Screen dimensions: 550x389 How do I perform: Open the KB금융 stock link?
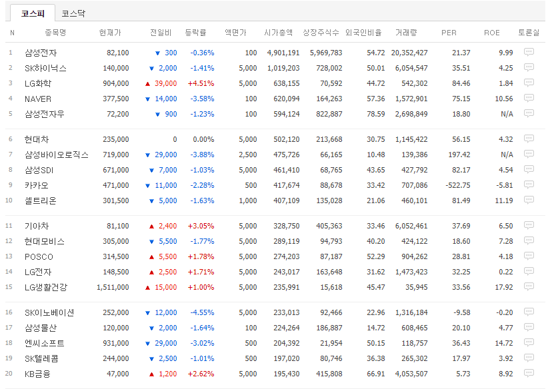[x=37, y=374]
